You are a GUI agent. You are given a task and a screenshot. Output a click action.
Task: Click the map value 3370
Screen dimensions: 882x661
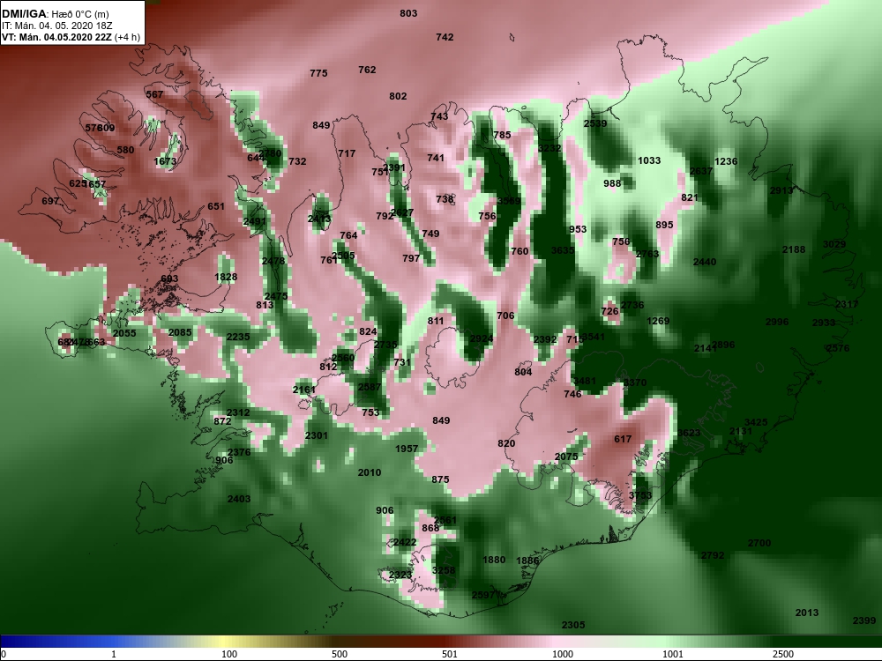point(634,382)
